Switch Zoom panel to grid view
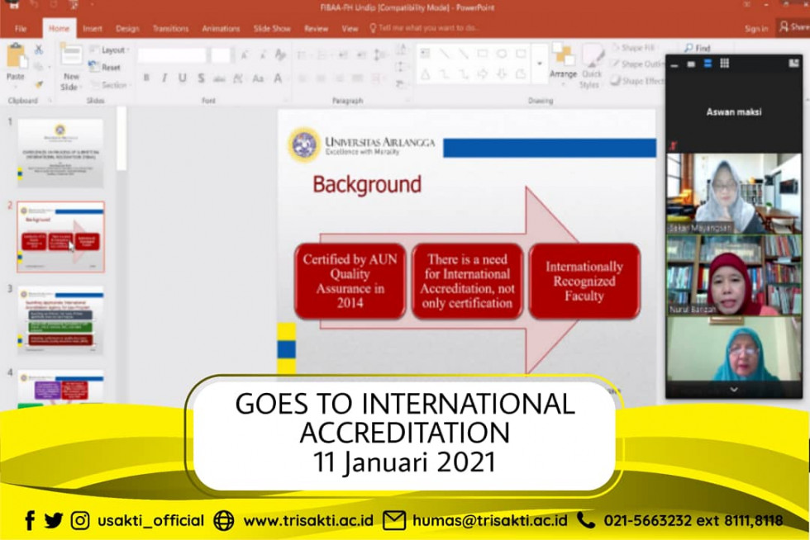Screen dimensions: 810x540 725,63
